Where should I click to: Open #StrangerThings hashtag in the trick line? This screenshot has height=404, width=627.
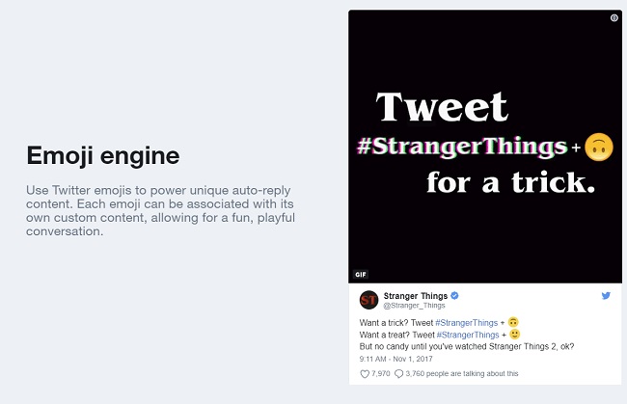tap(467, 320)
